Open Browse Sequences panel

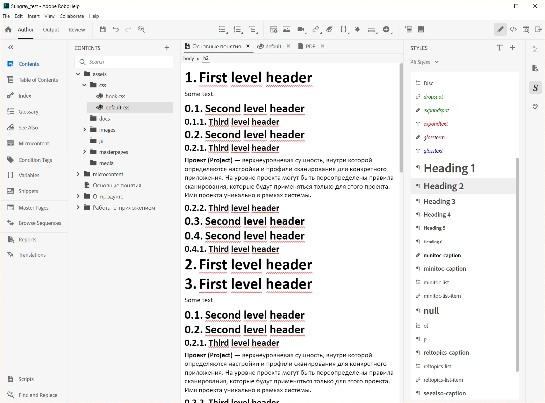click(34, 223)
